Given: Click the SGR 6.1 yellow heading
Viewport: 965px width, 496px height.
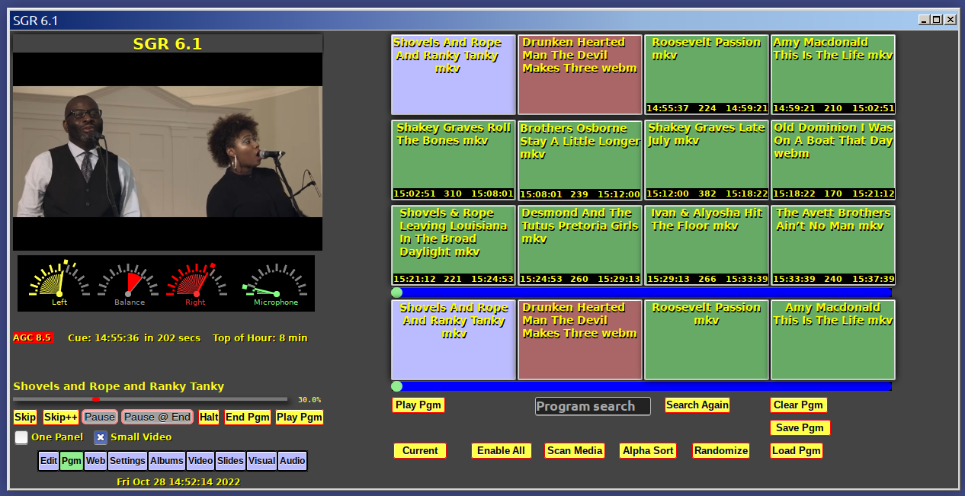Looking at the screenshot, I should [x=168, y=43].
